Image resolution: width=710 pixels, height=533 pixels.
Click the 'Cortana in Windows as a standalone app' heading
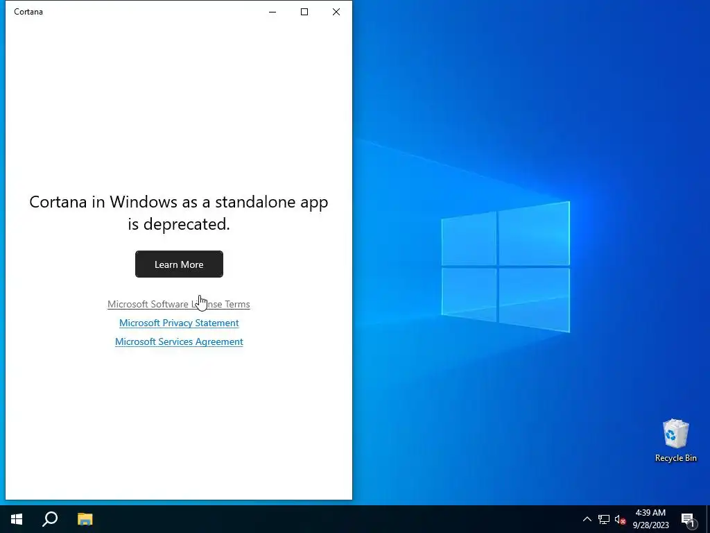[x=179, y=212]
